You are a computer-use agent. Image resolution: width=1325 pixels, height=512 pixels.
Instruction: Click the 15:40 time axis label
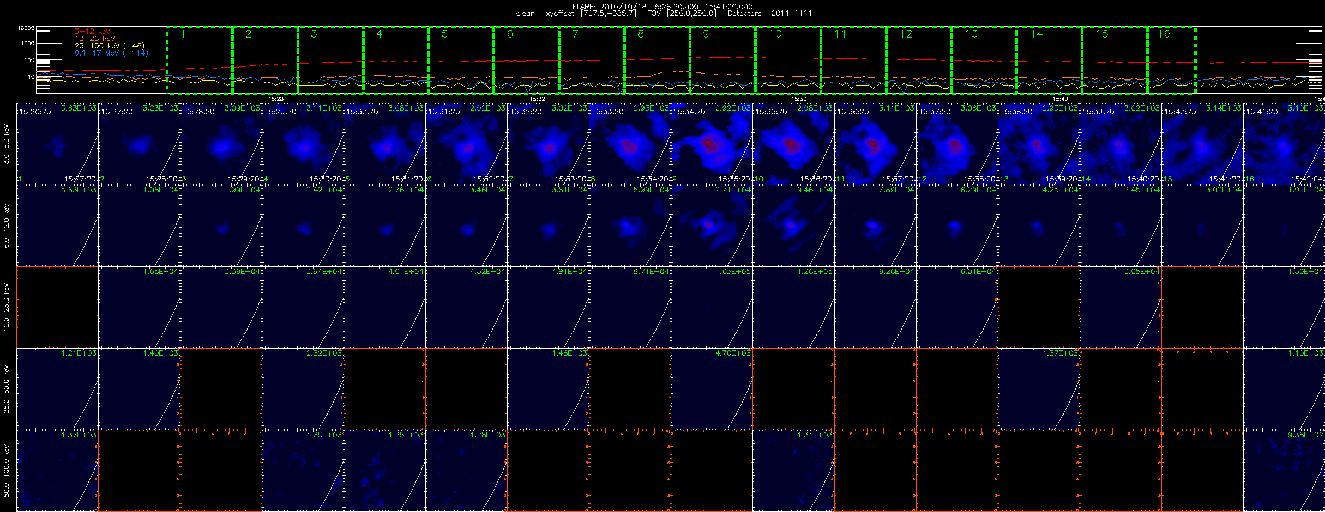tap(1060, 99)
